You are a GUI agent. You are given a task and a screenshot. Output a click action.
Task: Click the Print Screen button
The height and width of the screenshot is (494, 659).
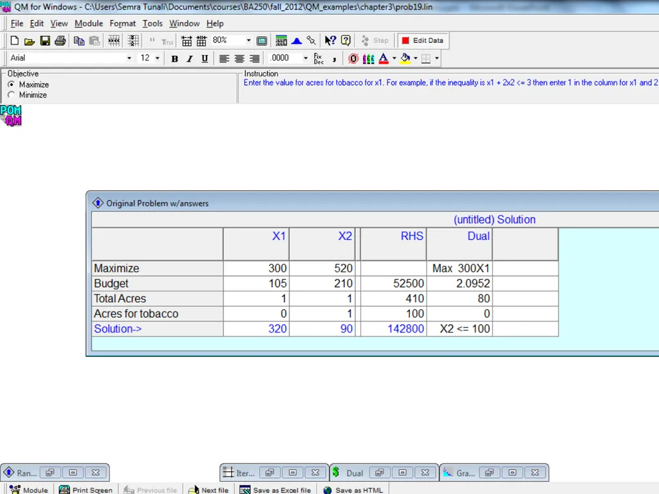[86, 489]
